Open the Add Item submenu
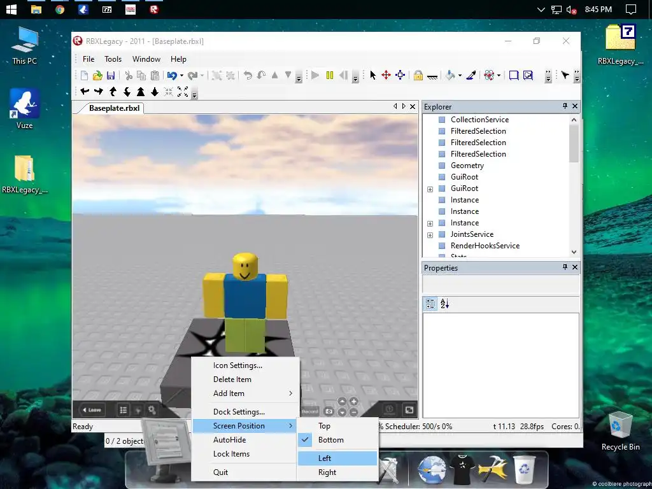This screenshot has width=652, height=489. 245,393
